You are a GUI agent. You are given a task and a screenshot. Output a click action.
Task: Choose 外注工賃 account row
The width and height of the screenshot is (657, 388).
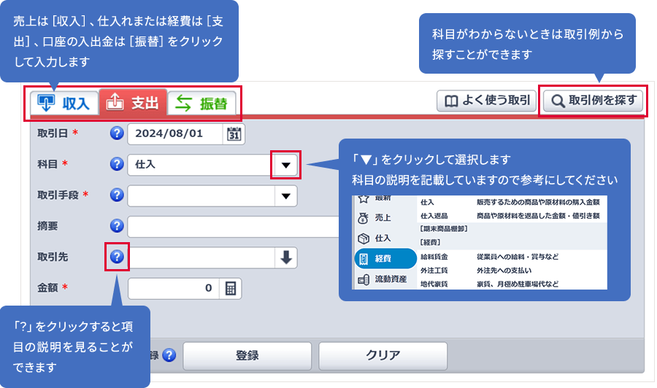(512, 271)
